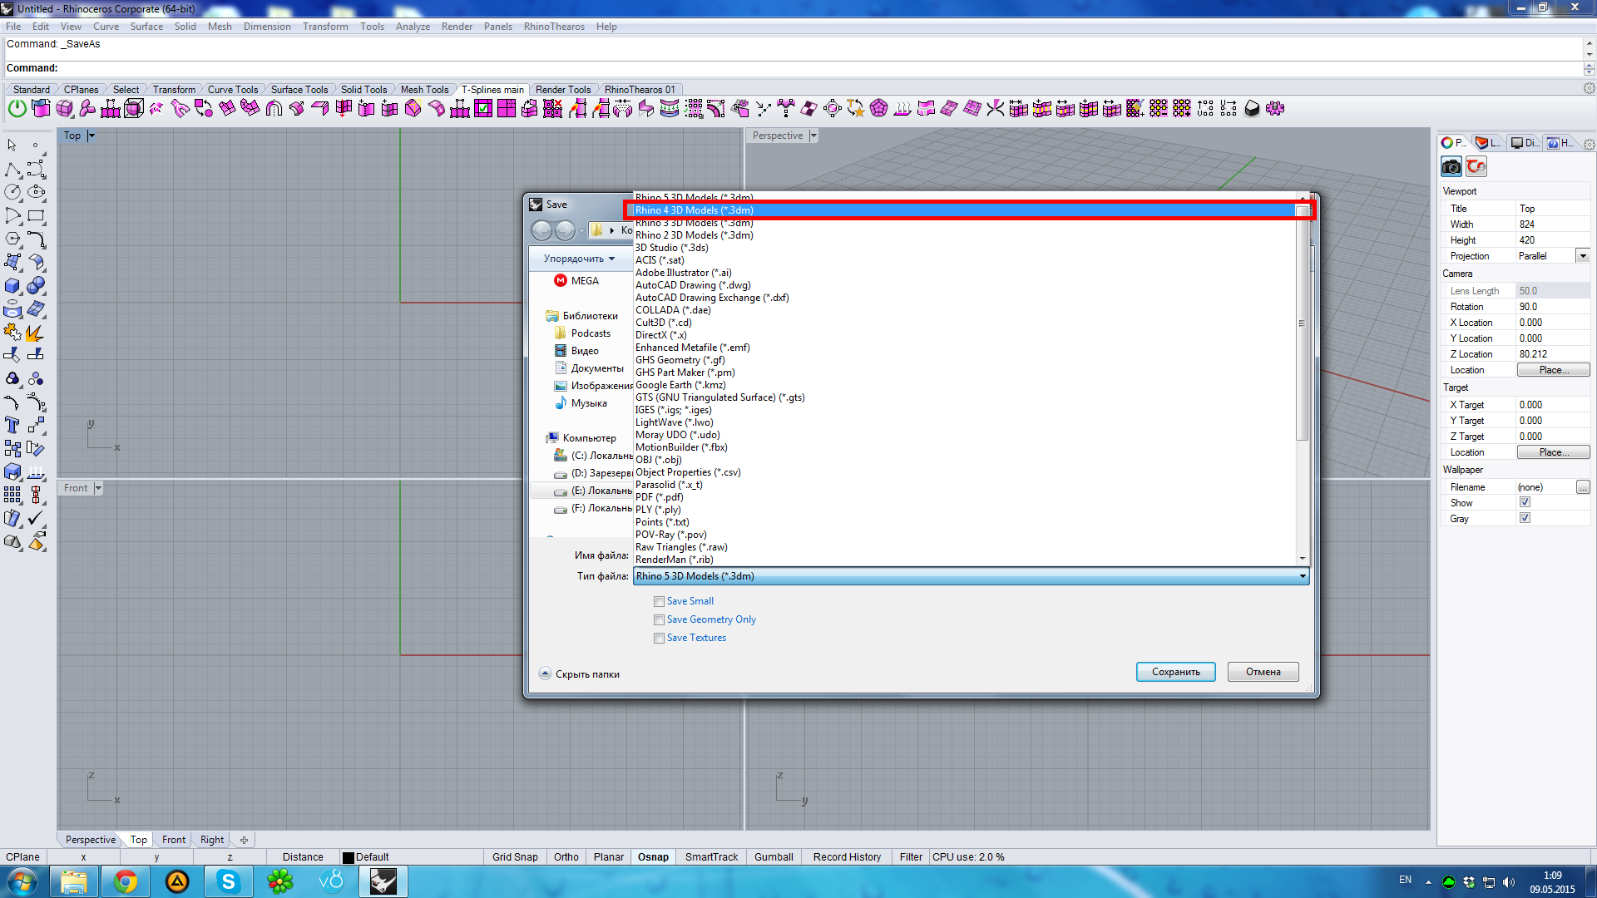Choose Rhino 4 3D Models file type
The height and width of the screenshot is (898, 1597).
[965, 210]
